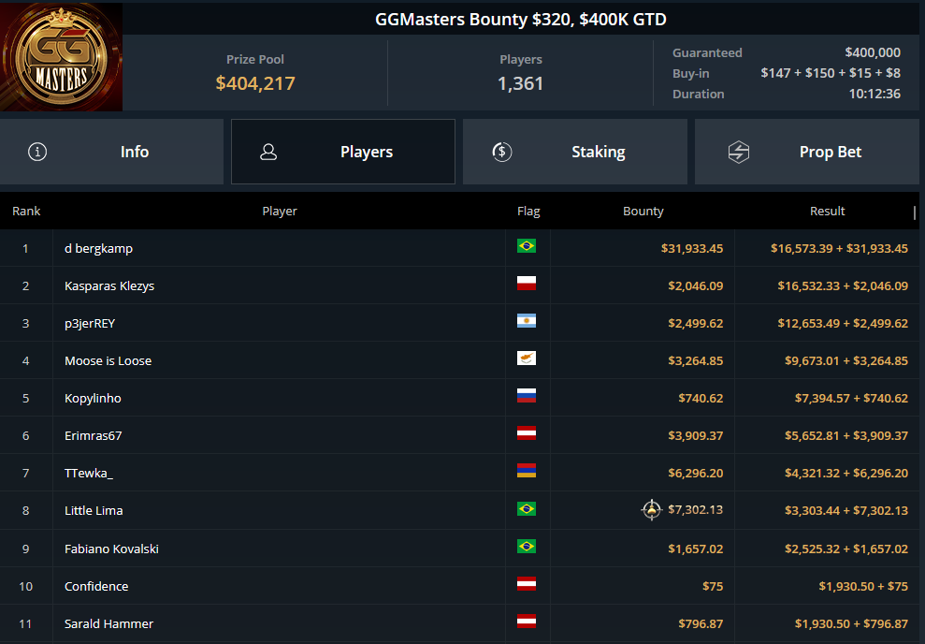Click the Brazil flag for Little Lima
The image size is (925, 644).
coord(527,508)
